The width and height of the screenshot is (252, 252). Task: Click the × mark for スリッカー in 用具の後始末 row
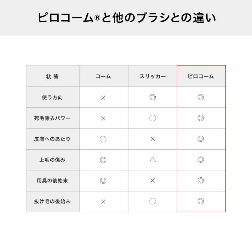pyautogui.click(x=152, y=180)
